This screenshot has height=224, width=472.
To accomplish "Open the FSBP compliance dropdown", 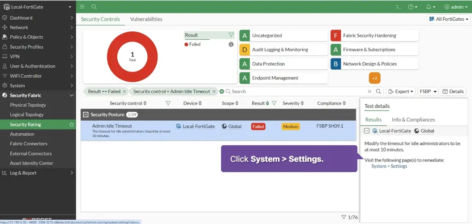I will pyautogui.click(x=428, y=91).
